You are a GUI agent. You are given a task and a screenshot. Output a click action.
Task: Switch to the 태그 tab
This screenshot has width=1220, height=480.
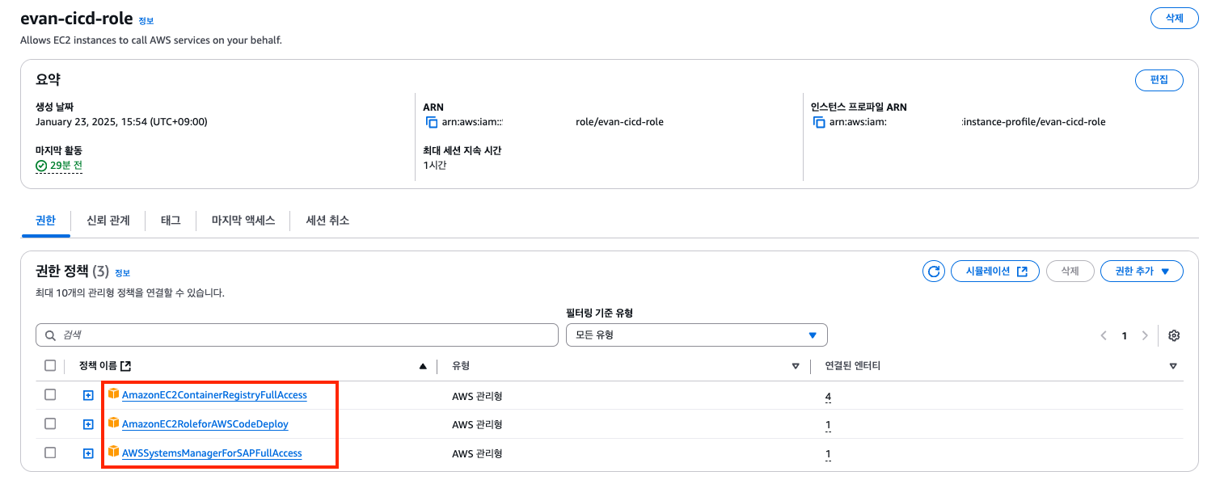[171, 220]
